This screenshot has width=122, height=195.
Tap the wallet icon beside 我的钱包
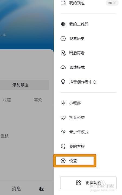click(63, 3)
